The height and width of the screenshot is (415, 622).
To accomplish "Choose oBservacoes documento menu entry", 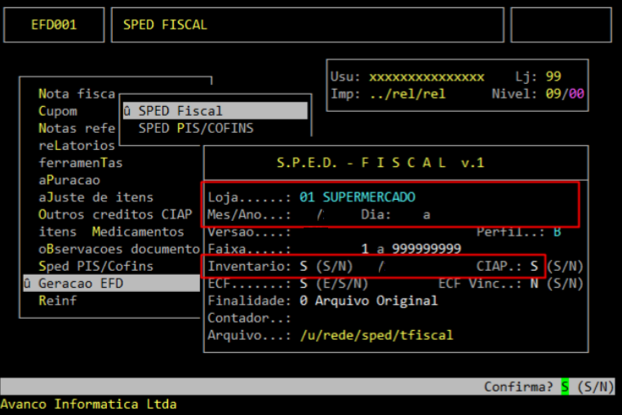I will click(x=119, y=249).
